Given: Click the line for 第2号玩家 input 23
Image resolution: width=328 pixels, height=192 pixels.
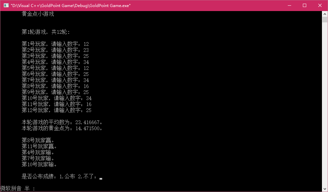Looking at the screenshot, I should coord(55,50).
